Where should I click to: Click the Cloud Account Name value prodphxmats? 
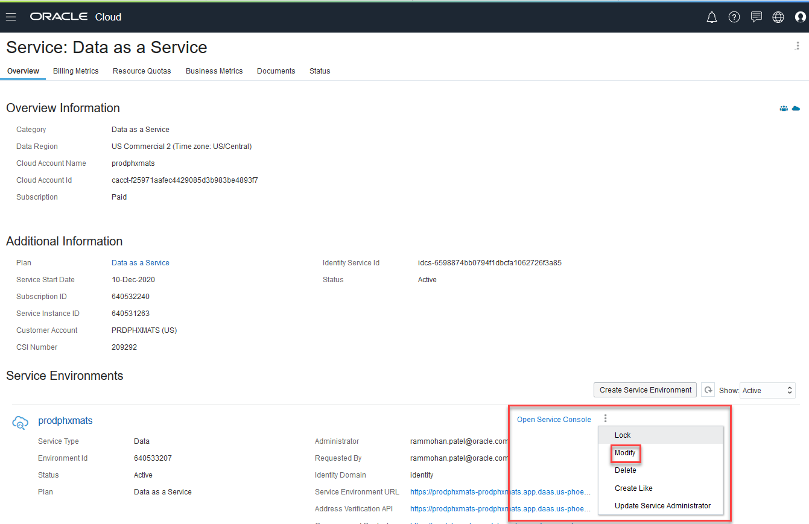pyautogui.click(x=133, y=163)
